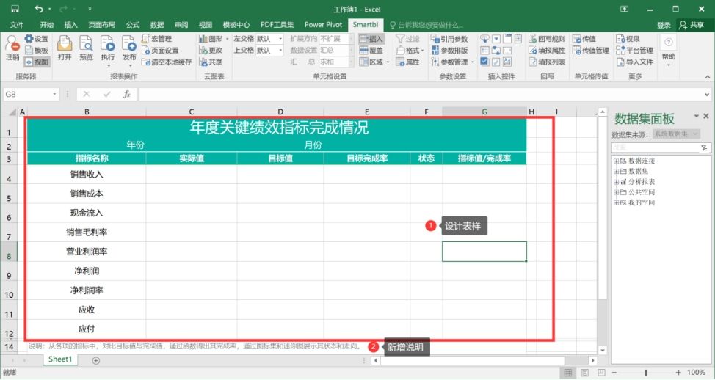Screen dimensions: 715x380
Task: Insert a dropdown control from 插入控件
Action: coord(496,39)
